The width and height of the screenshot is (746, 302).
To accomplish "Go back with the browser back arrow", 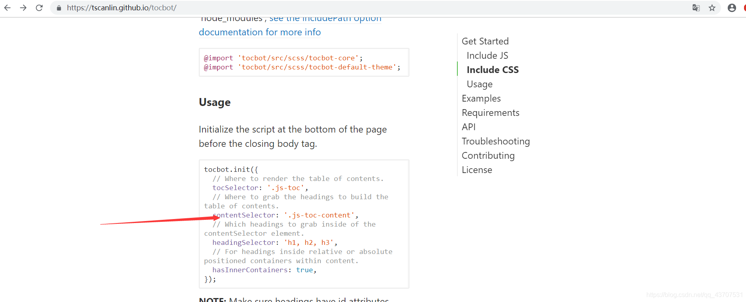I will tap(7, 8).
